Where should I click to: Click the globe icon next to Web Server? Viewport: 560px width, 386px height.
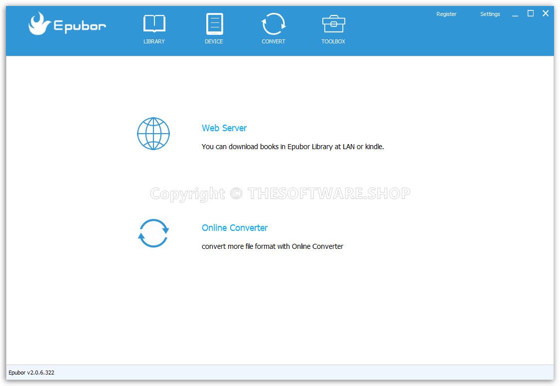coord(153,134)
